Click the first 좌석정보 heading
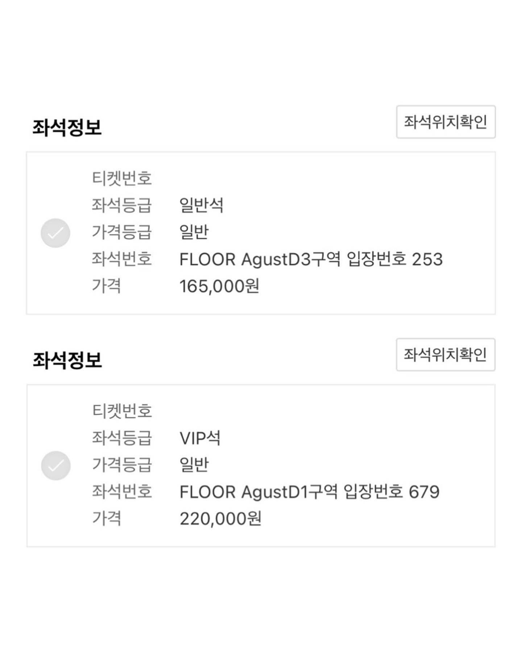 coord(67,128)
